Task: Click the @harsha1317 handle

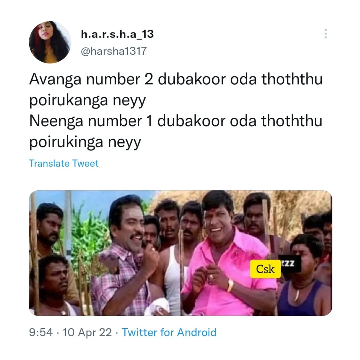Action: 114,51
